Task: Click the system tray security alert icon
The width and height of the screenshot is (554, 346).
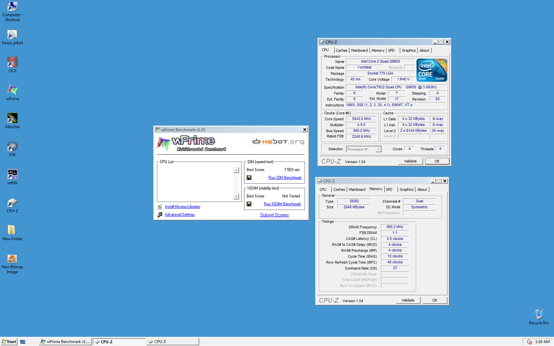Action: [530, 342]
